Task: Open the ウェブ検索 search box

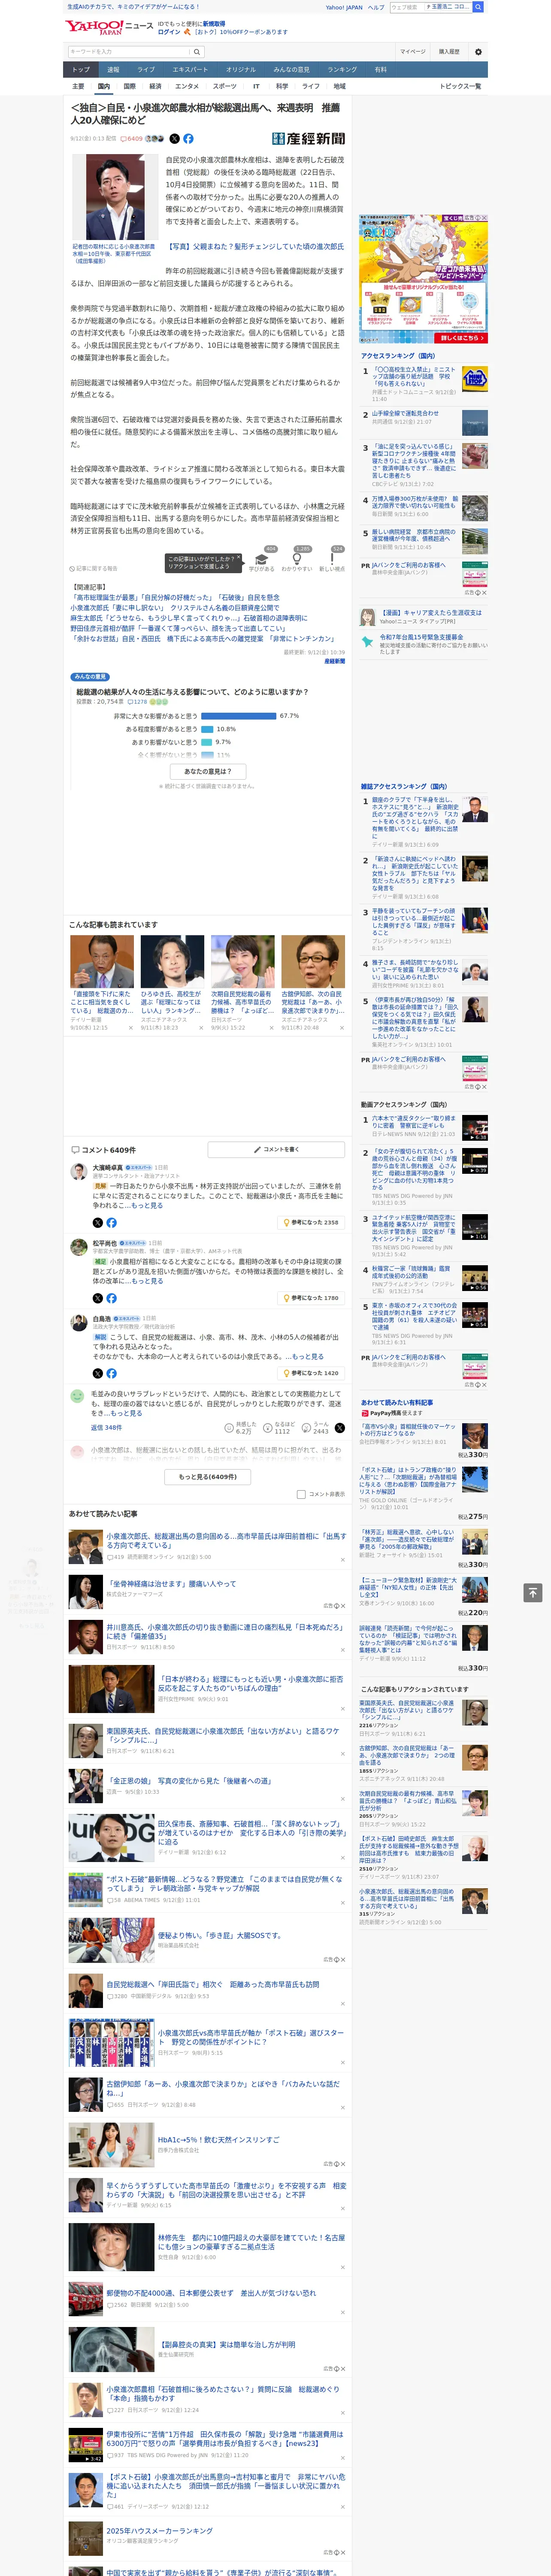Action: (406, 7)
